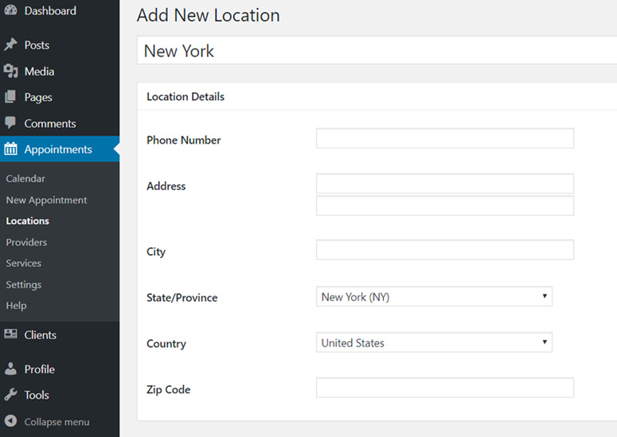Open the Settings submenu link
This screenshot has height=437, width=617.
pyautogui.click(x=24, y=284)
